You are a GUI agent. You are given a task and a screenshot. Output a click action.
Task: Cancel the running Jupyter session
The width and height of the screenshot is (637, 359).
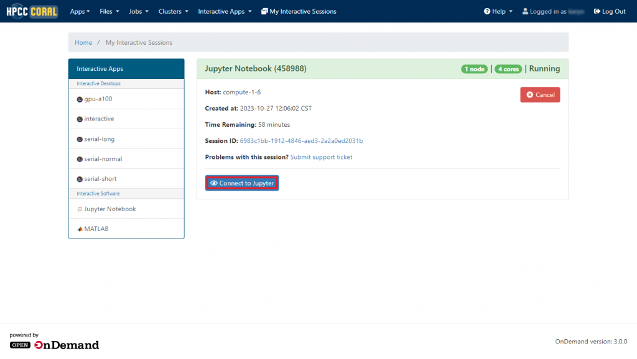[539, 94]
